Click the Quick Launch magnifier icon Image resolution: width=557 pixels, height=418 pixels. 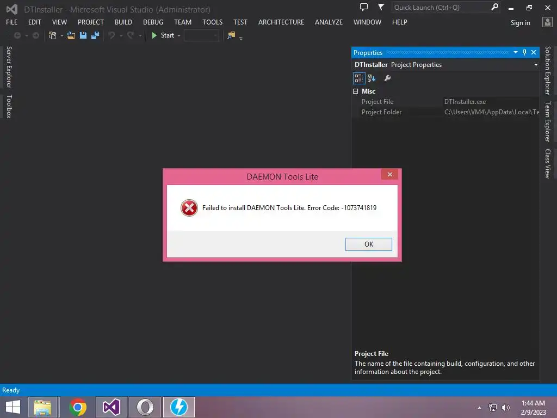[x=494, y=7]
